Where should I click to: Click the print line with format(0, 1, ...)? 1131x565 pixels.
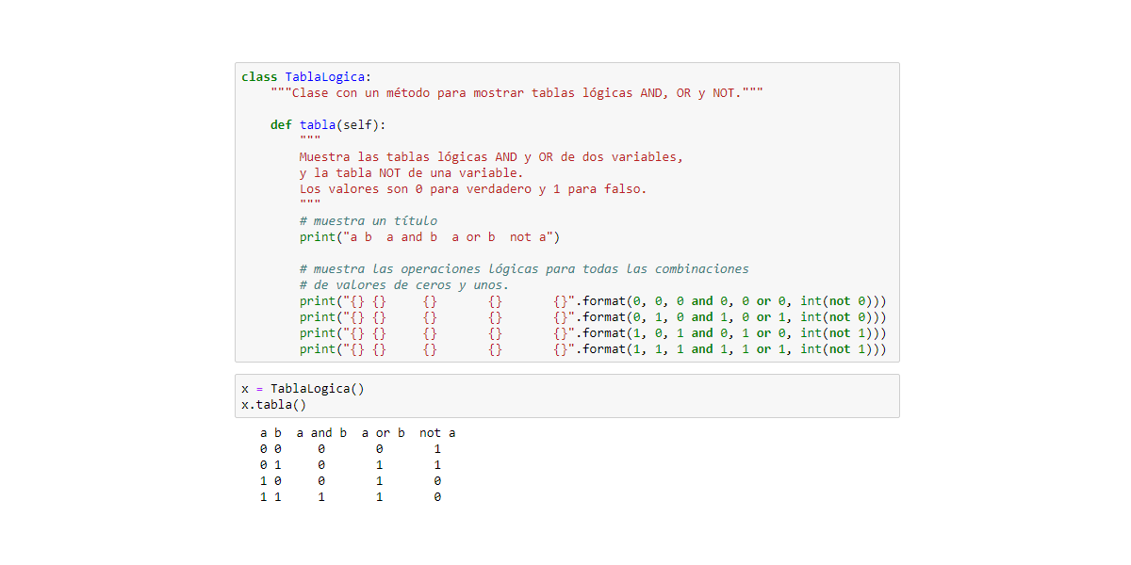pos(593,316)
